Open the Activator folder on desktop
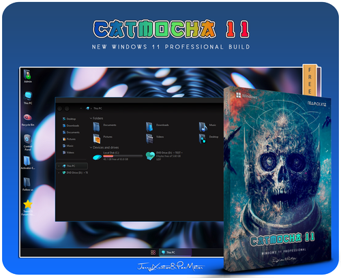Screen dimensions: 341x278 coord(27,162)
